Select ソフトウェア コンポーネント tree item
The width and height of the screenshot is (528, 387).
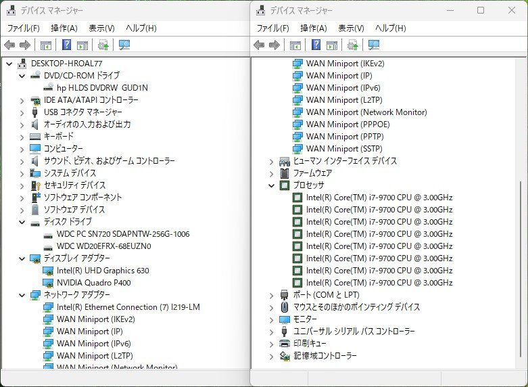[83, 197]
